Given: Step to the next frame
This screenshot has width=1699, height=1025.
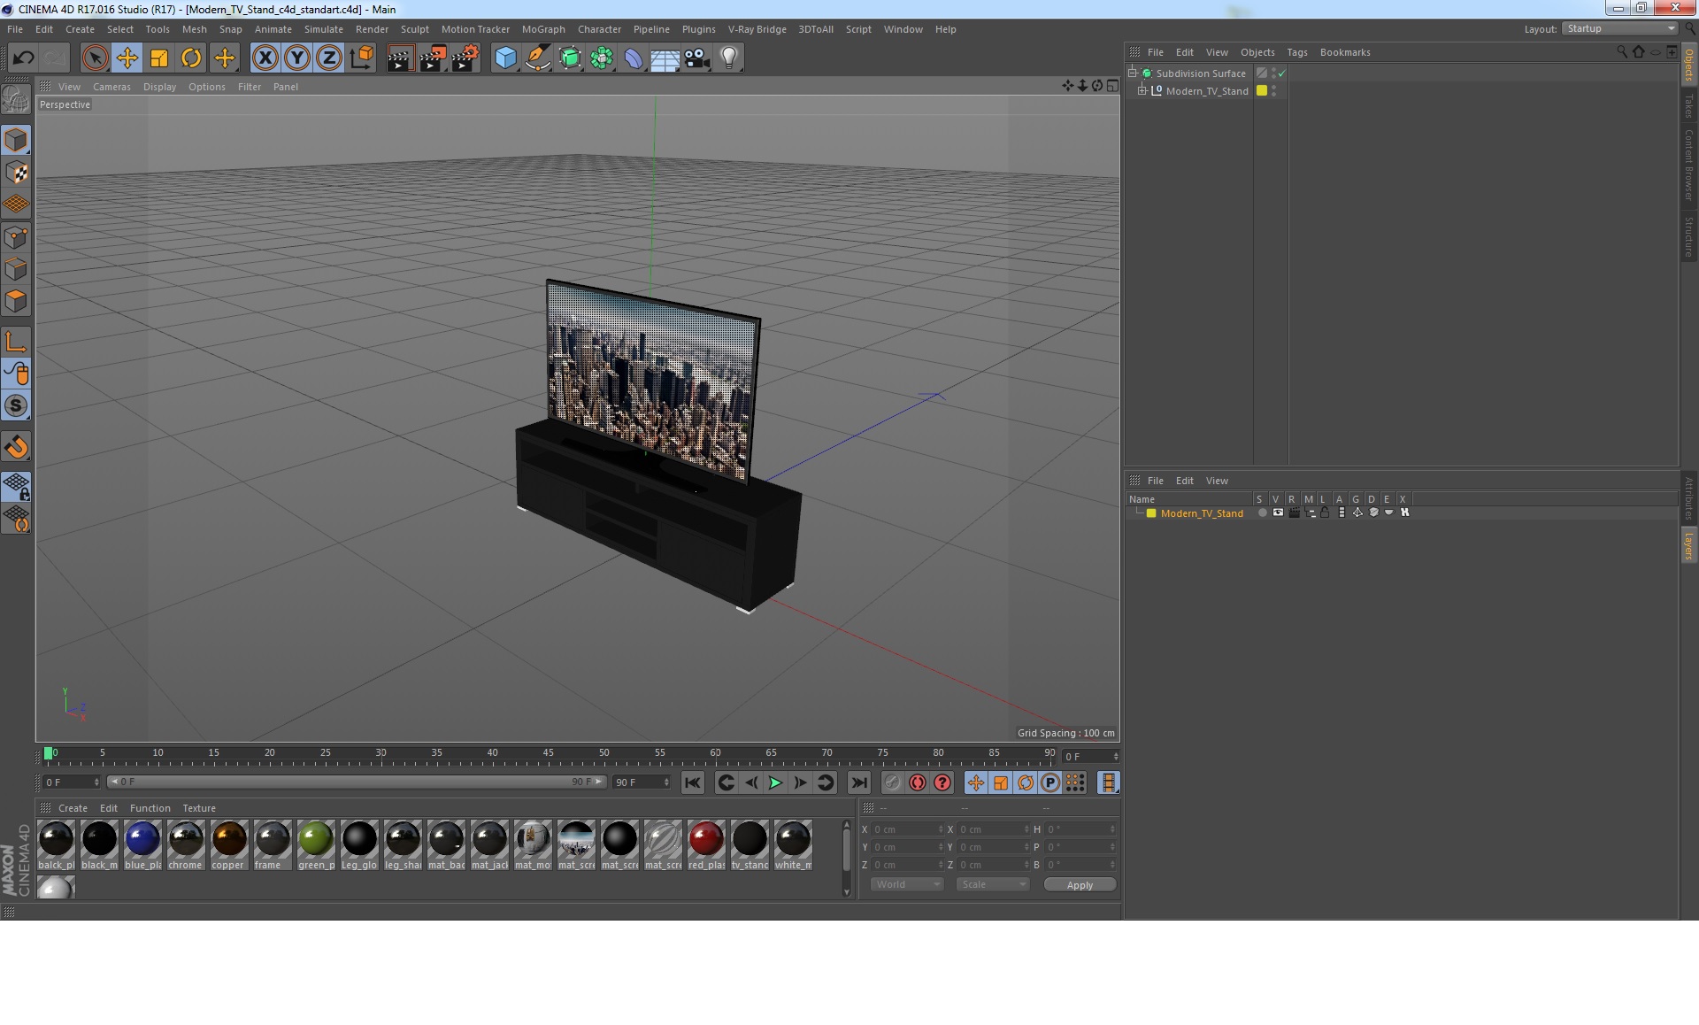Looking at the screenshot, I should [x=800, y=782].
